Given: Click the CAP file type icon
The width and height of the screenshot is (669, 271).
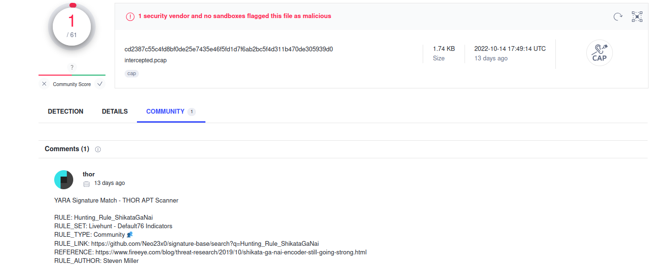Looking at the screenshot, I should point(599,53).
